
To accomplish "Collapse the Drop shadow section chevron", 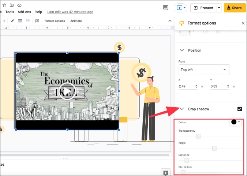I will pyautogui.click(x=182, y=109).
